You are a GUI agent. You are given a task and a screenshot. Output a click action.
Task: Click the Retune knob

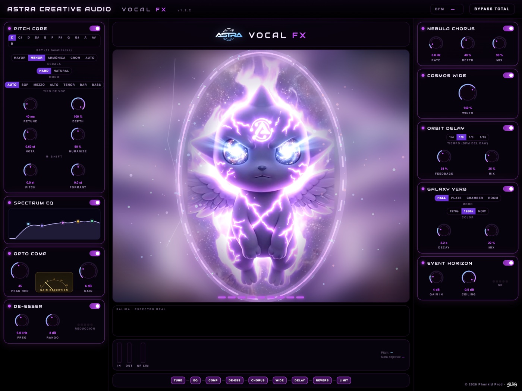point(30,105)
